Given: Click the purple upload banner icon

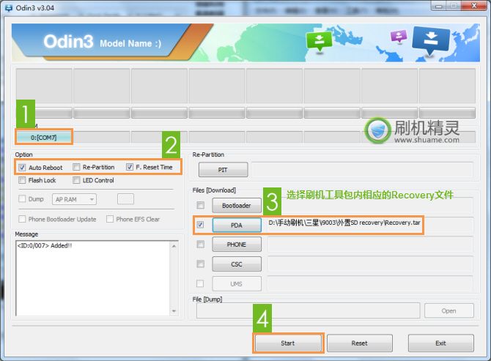Looking at the screenshot, I should tap(399, 37).
